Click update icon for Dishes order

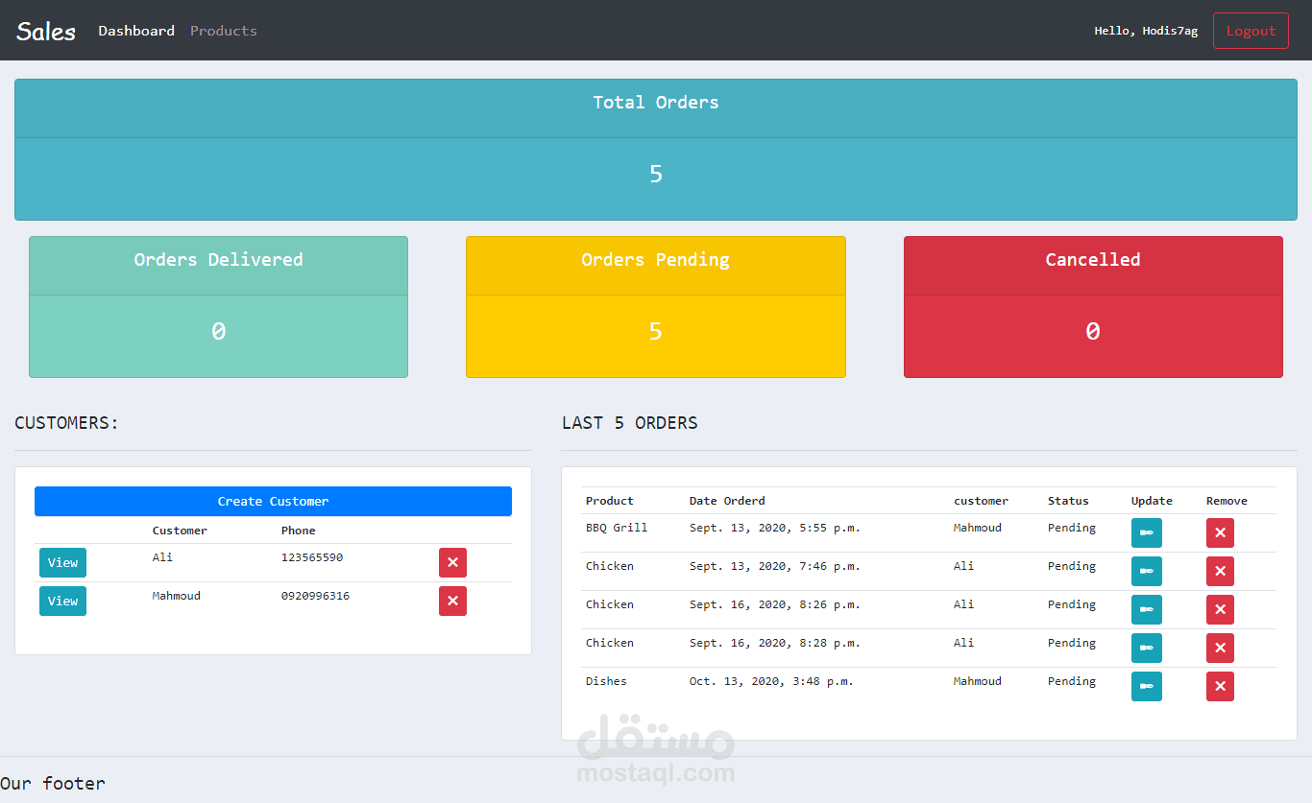pyautogui.click(x=1146, y=687)
